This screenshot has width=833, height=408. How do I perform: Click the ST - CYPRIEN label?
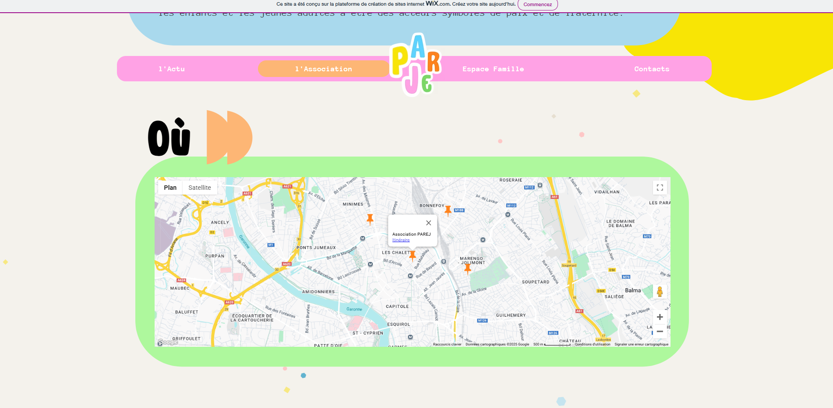[368, 333]
